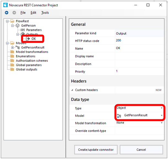Click the Enumerations folder icon
The height and width of the screenshot is (159, 168).
pos(12,56)
